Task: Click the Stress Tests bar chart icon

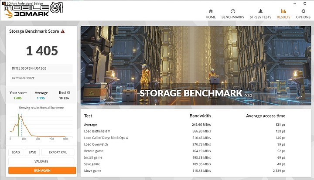Action: pos(260,11)
